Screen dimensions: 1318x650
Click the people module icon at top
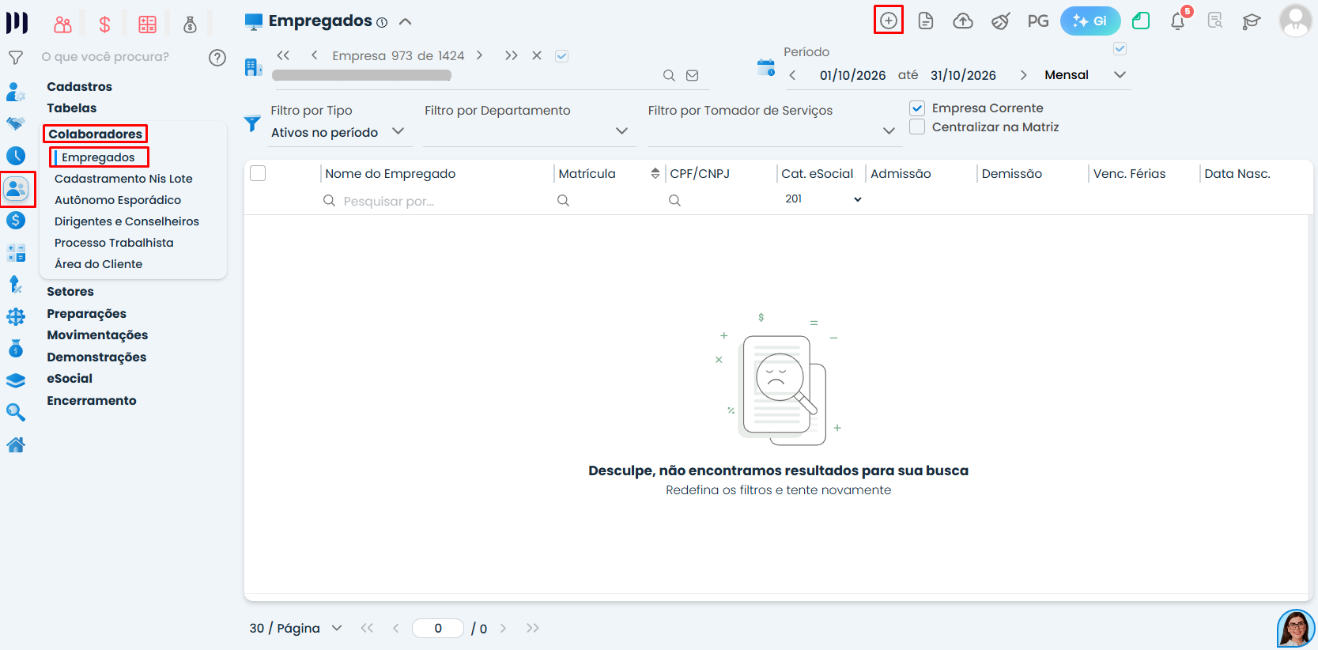tap(62, 25)
